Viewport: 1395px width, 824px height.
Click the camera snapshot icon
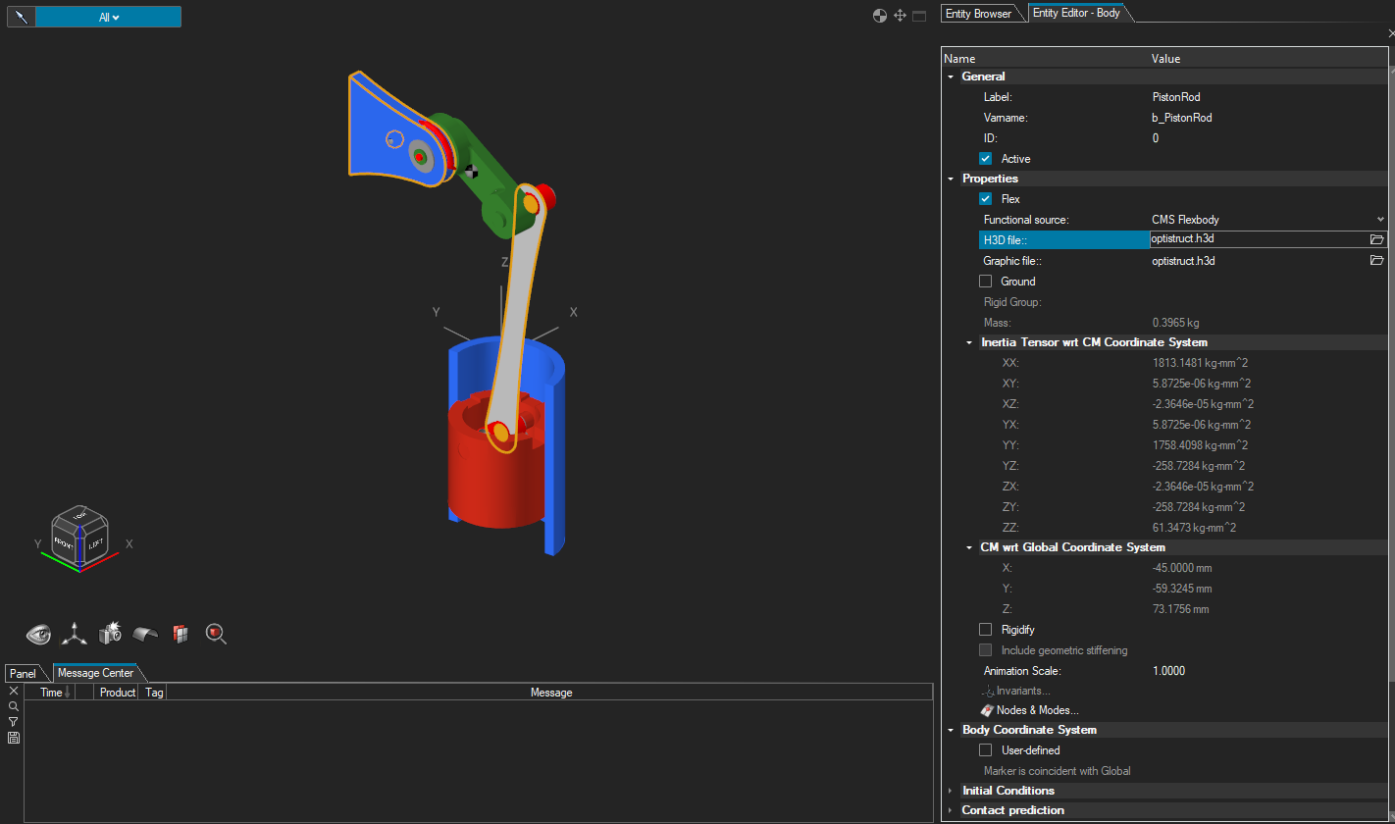[x=109, y=633]
